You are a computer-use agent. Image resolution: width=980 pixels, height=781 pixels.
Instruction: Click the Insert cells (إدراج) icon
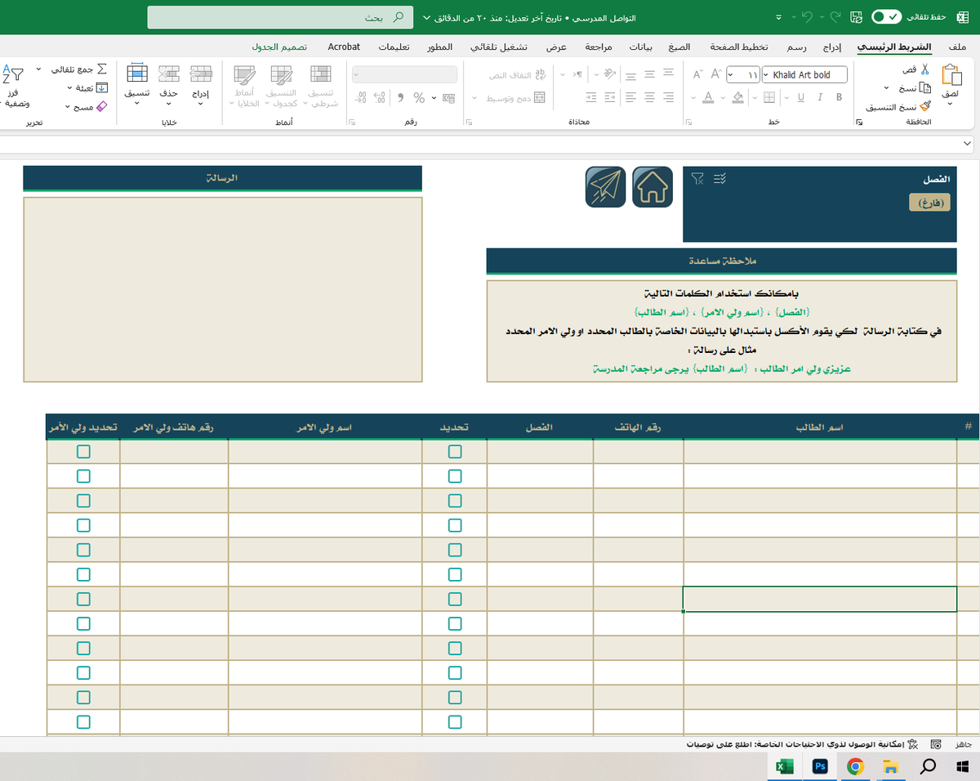(200, 75)
